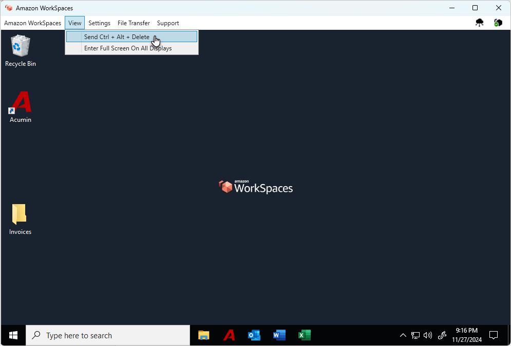Image resolution: width=511 pixels, height=346 pixels.
Task: Choose Send Ctrl + Alt + Delete
Action: coord(131,37)
